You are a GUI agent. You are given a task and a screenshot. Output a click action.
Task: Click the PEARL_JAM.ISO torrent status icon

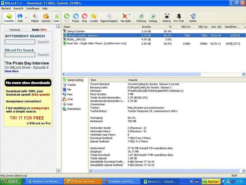point(65,39)
